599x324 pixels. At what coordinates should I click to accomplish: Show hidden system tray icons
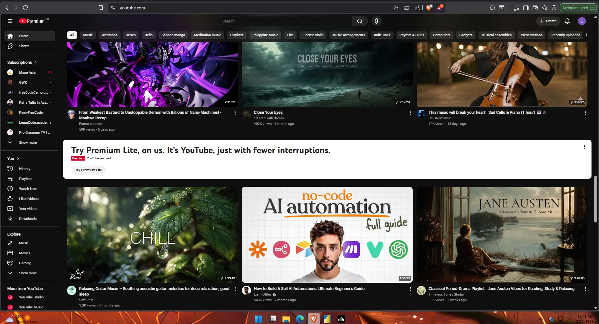pos(541,319)
